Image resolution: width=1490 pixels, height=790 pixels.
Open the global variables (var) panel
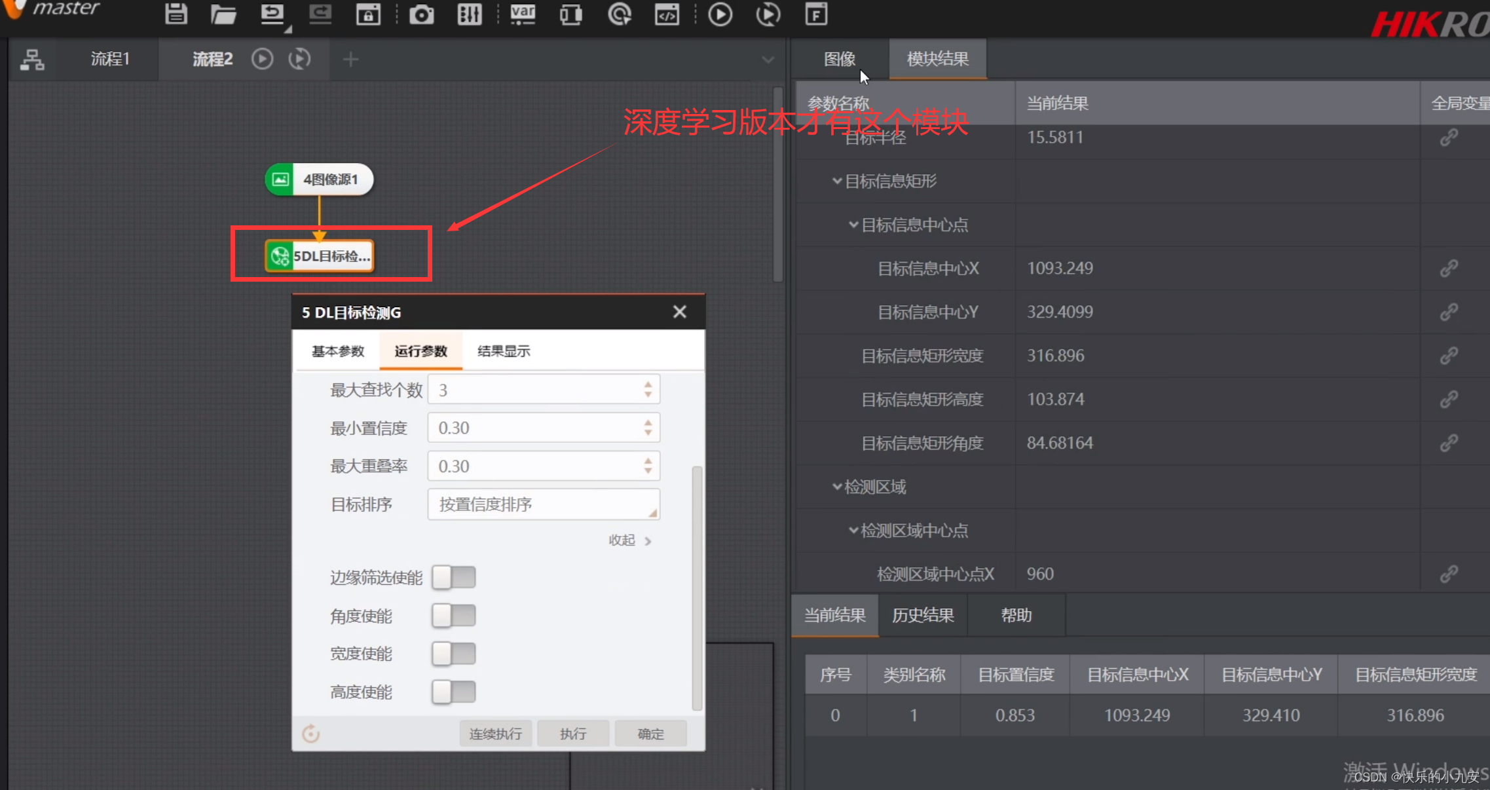pos(522,14)
